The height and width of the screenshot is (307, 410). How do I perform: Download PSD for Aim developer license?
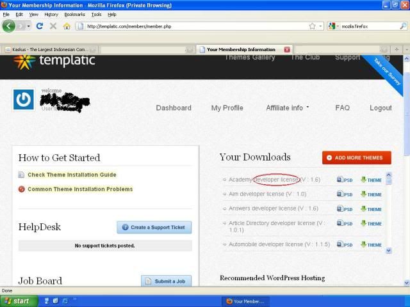pos(345,194)
